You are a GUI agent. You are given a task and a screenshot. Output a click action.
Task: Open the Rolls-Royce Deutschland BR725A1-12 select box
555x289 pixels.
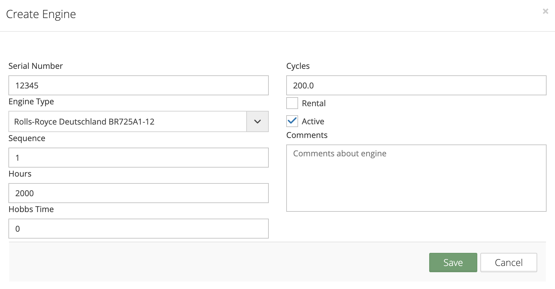pos(128,121)
